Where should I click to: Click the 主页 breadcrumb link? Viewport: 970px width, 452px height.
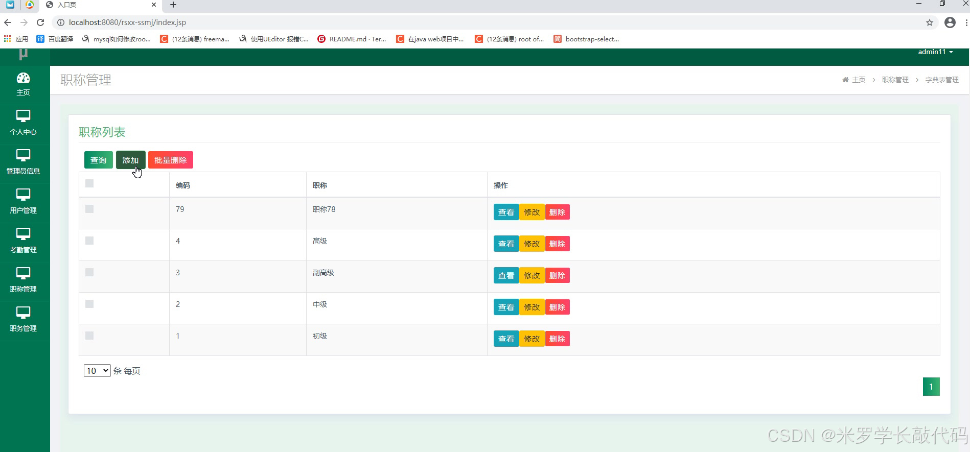(859, 80)
